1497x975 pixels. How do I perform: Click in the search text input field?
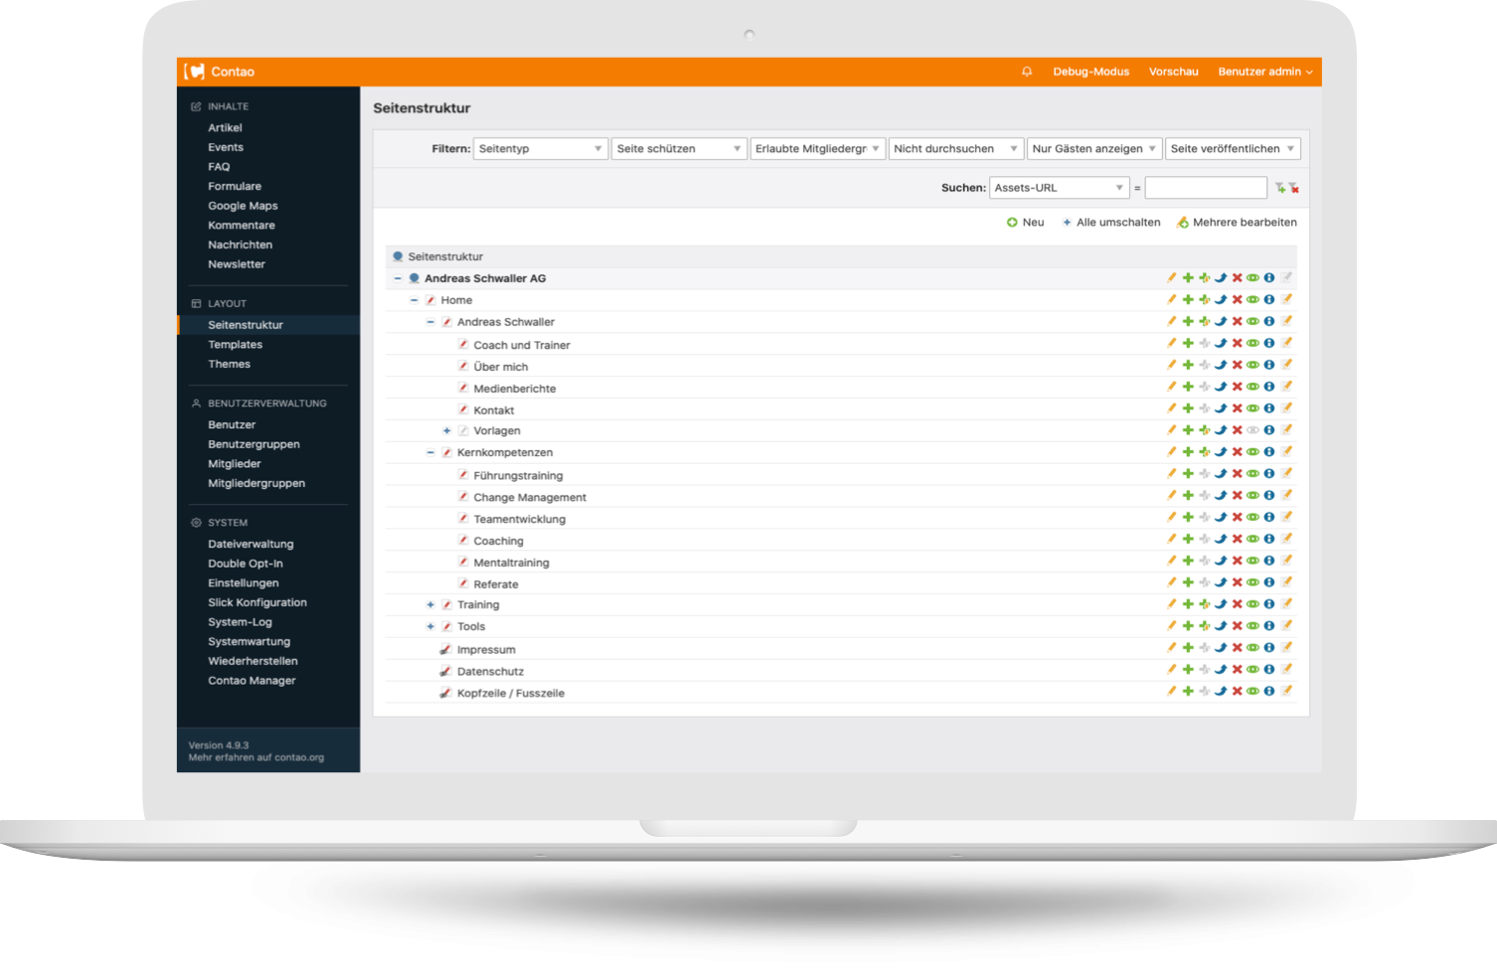[x=1205, y=188]
